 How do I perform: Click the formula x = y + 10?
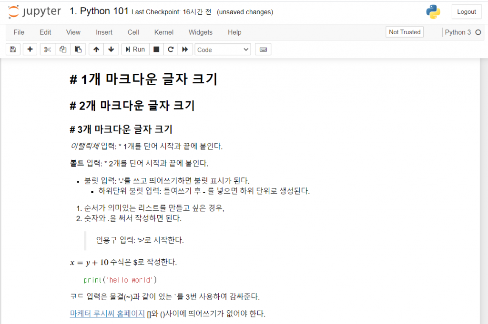pyautogui.click(x=89, y=263)
